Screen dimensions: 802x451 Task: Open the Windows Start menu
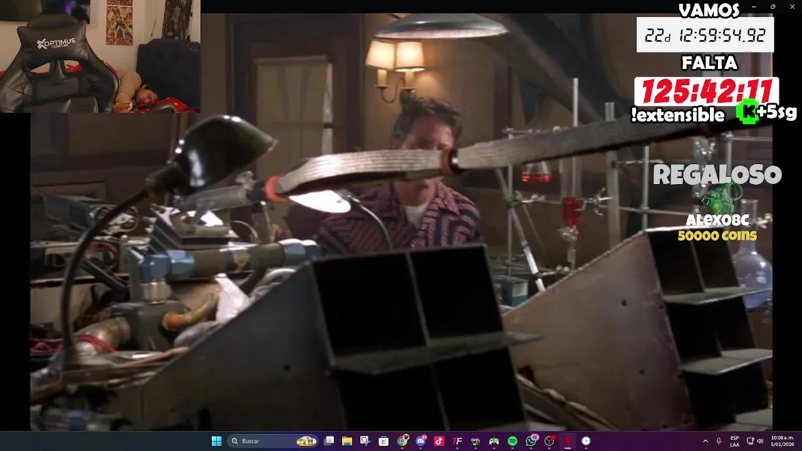[x=216, y=441]
